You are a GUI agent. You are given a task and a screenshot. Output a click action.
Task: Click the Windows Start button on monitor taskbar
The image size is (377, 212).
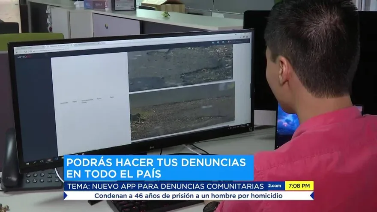(x=28, y=164)
